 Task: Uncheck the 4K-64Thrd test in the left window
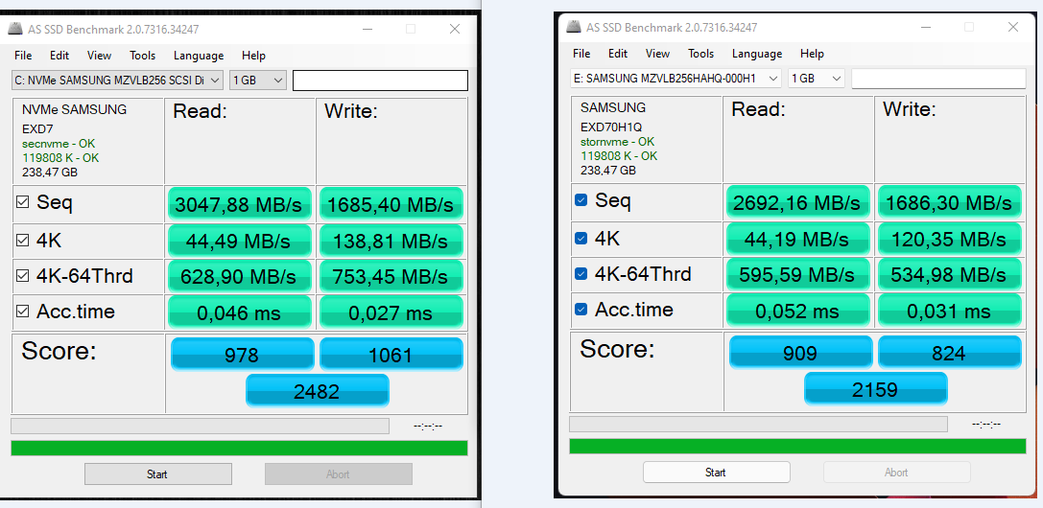pyautogui.click(x=23, y=276)
